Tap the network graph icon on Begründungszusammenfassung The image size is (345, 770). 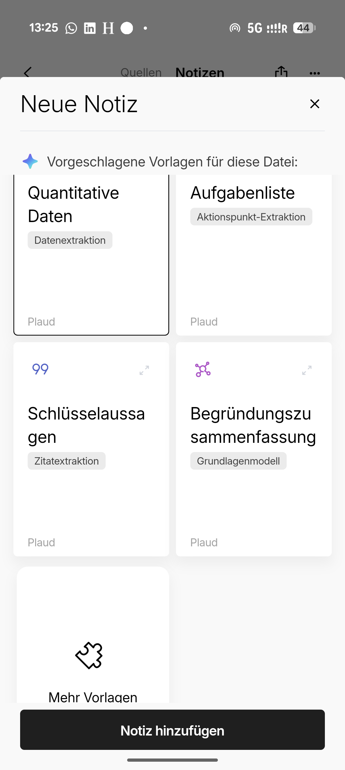[x=203, y=369]
